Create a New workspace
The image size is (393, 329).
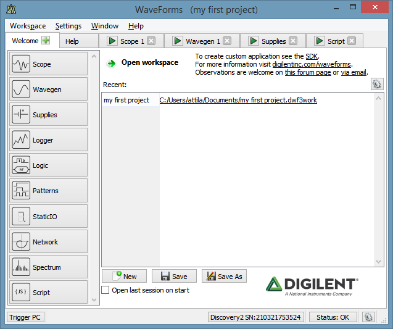pos(125,276)
